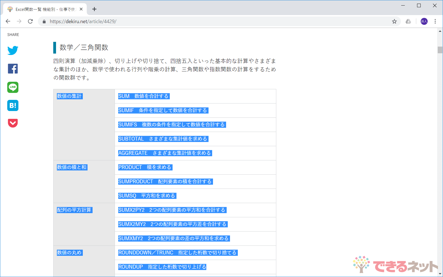Click the 数学／三角関数 heading

[x=84, y=47]
